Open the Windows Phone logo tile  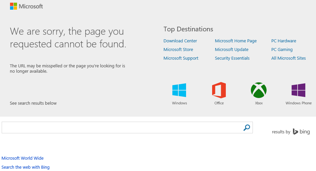click(x=299, y=90)
